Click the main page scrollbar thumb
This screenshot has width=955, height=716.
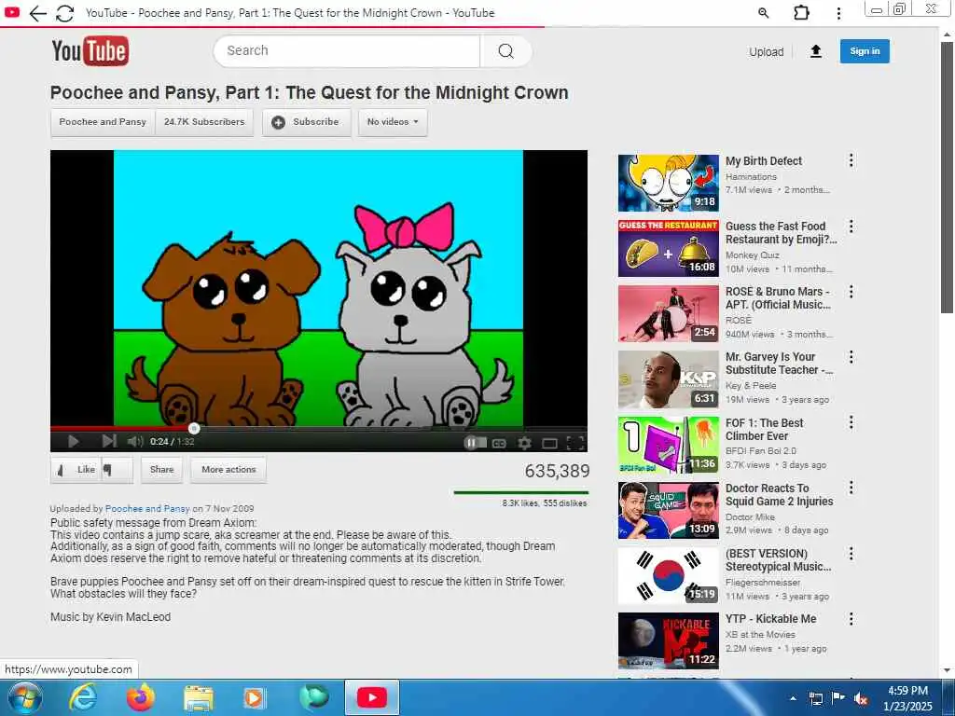(x=947, y=176)
